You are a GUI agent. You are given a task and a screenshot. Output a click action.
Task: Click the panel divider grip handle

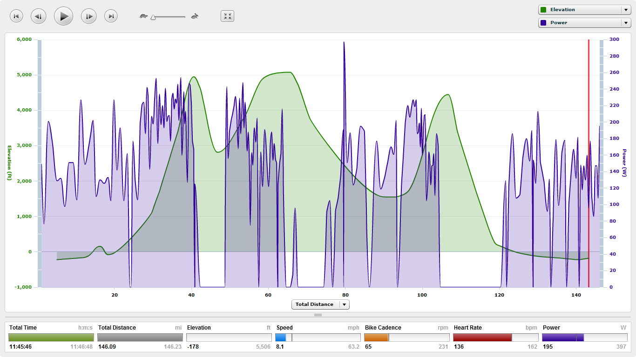pyautogui.click(x=318, y=315)
